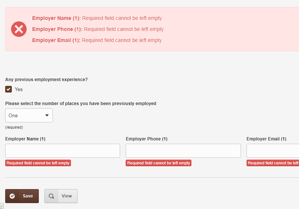
Task: Click the Yes checkbox label
Action: pos(19,89)
